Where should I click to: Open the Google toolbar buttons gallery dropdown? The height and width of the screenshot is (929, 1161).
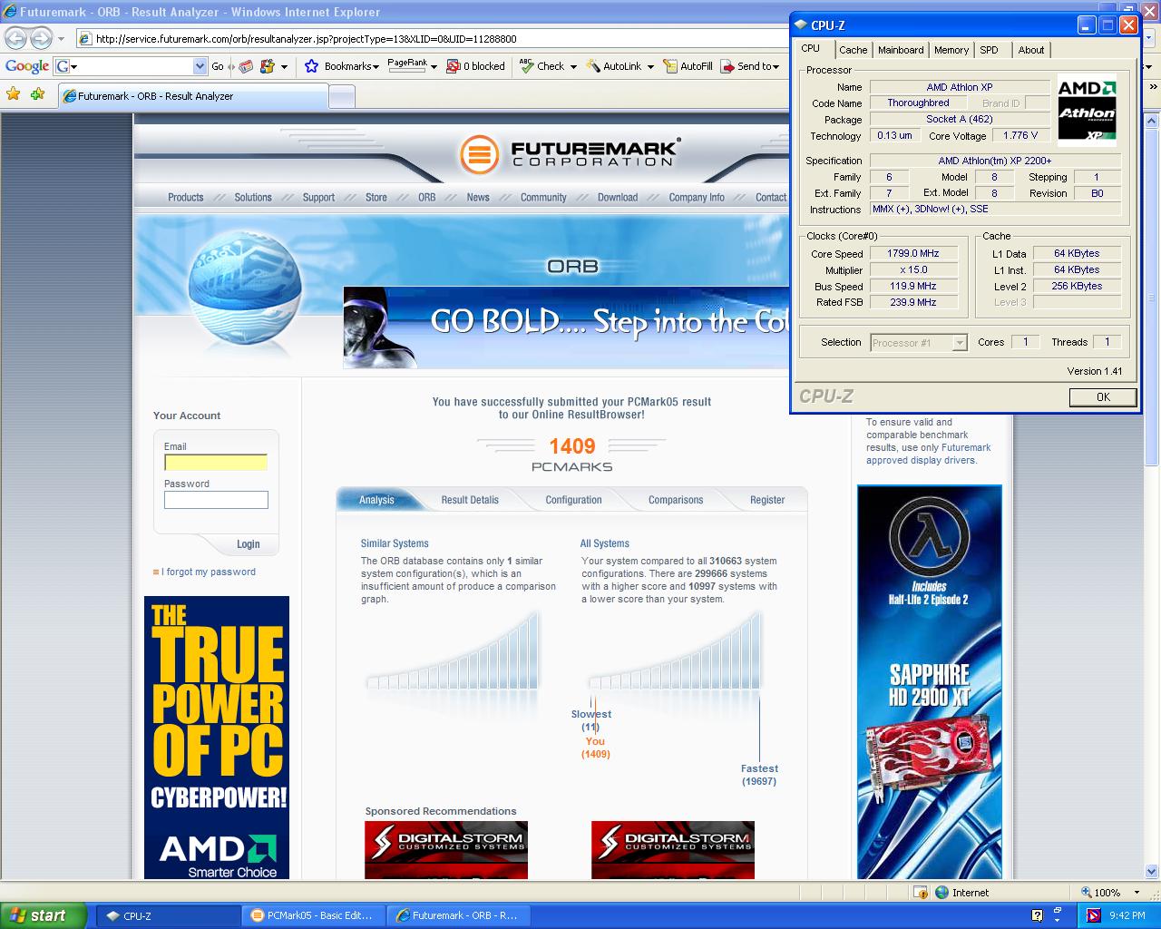click(284, 66)
